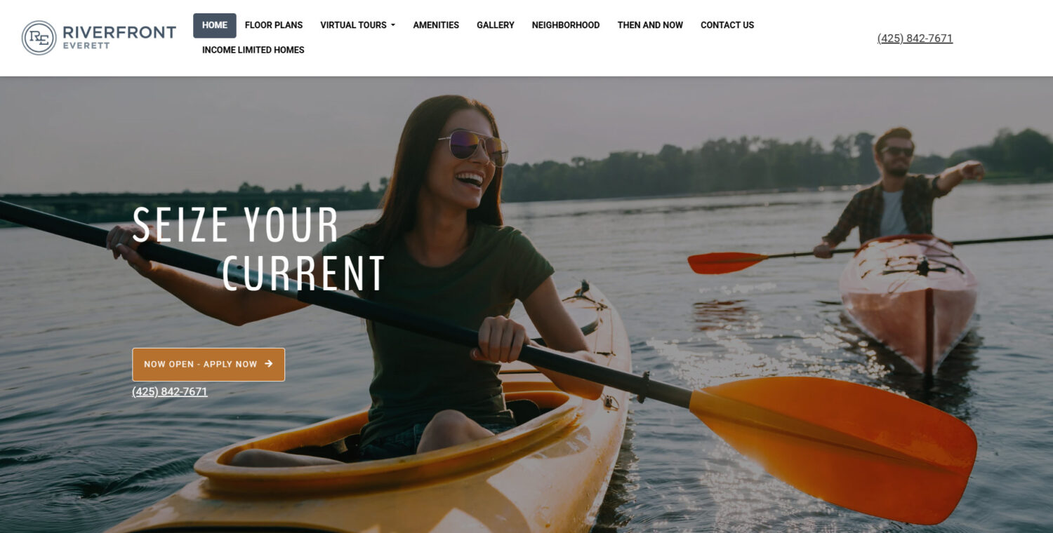The height and width of the screenshot is (533, 1053).
Task: Click the header phone number link
Action: pos(915,39)
